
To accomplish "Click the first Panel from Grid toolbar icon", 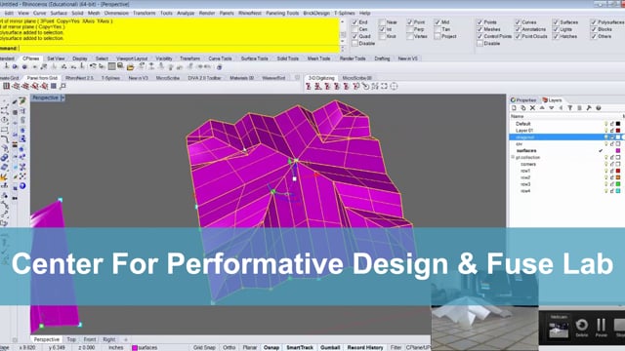I will (x=7, y=86).
